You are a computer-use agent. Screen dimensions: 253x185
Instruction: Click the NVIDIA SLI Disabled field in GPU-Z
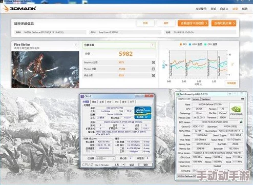click(217, 166)
